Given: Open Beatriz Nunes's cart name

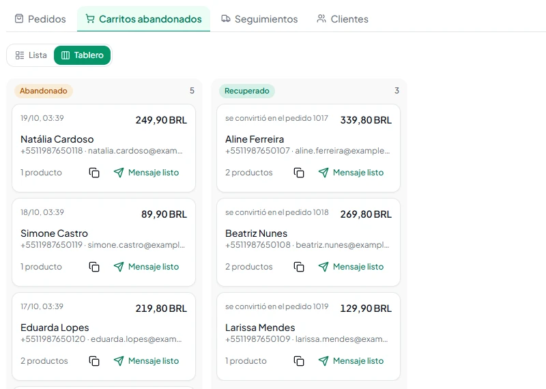Looking at the screenshot, I should click(x=257, y=233).
